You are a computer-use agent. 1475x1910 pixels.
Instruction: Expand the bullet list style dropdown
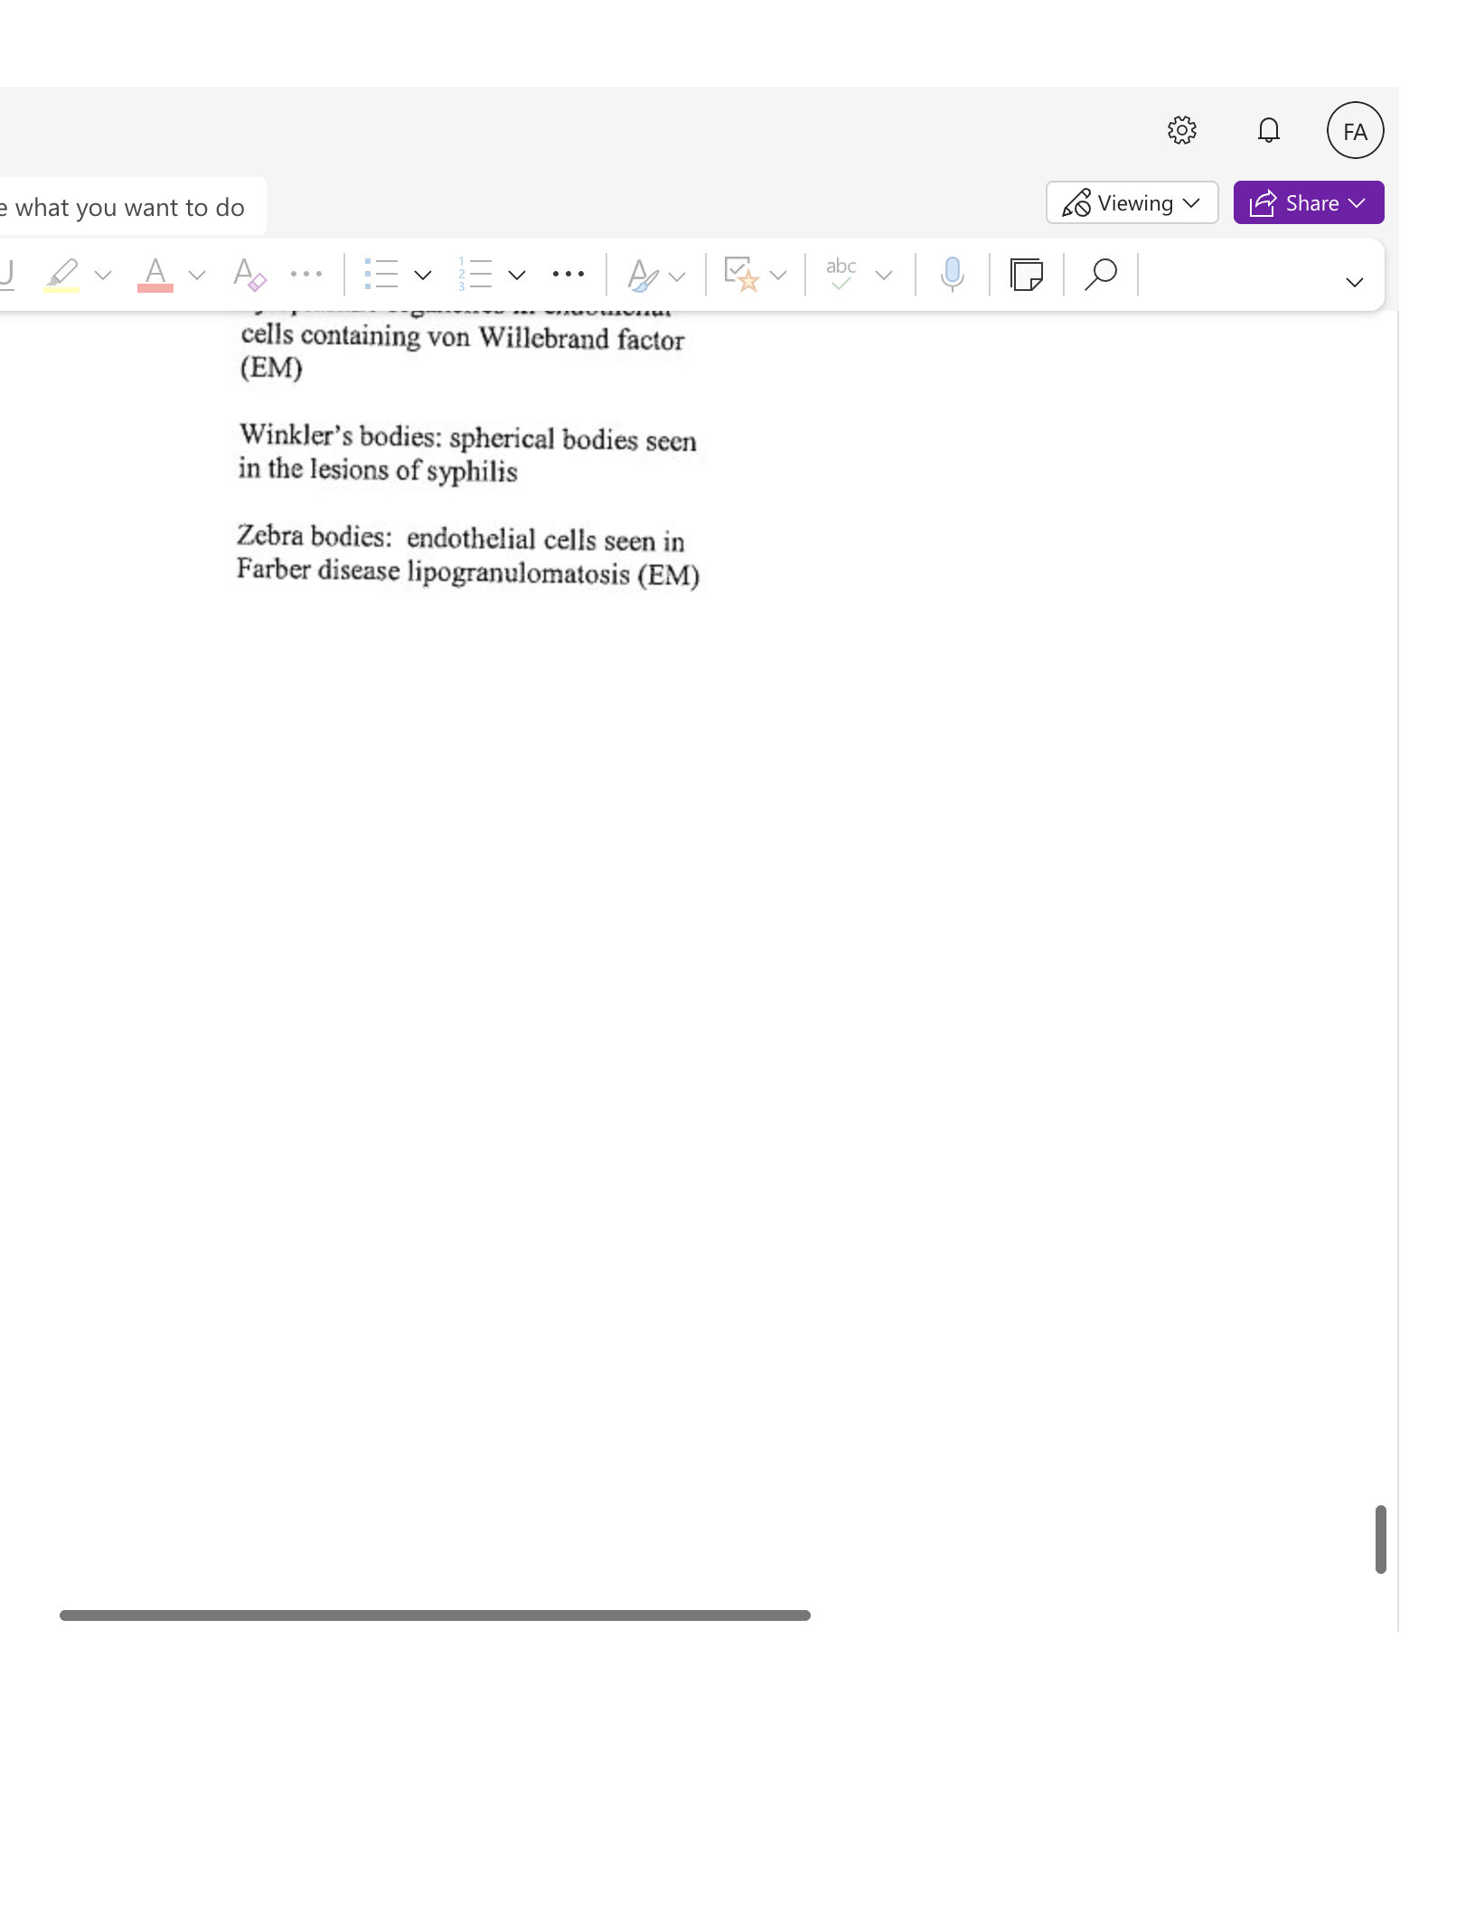coord(422,275)
